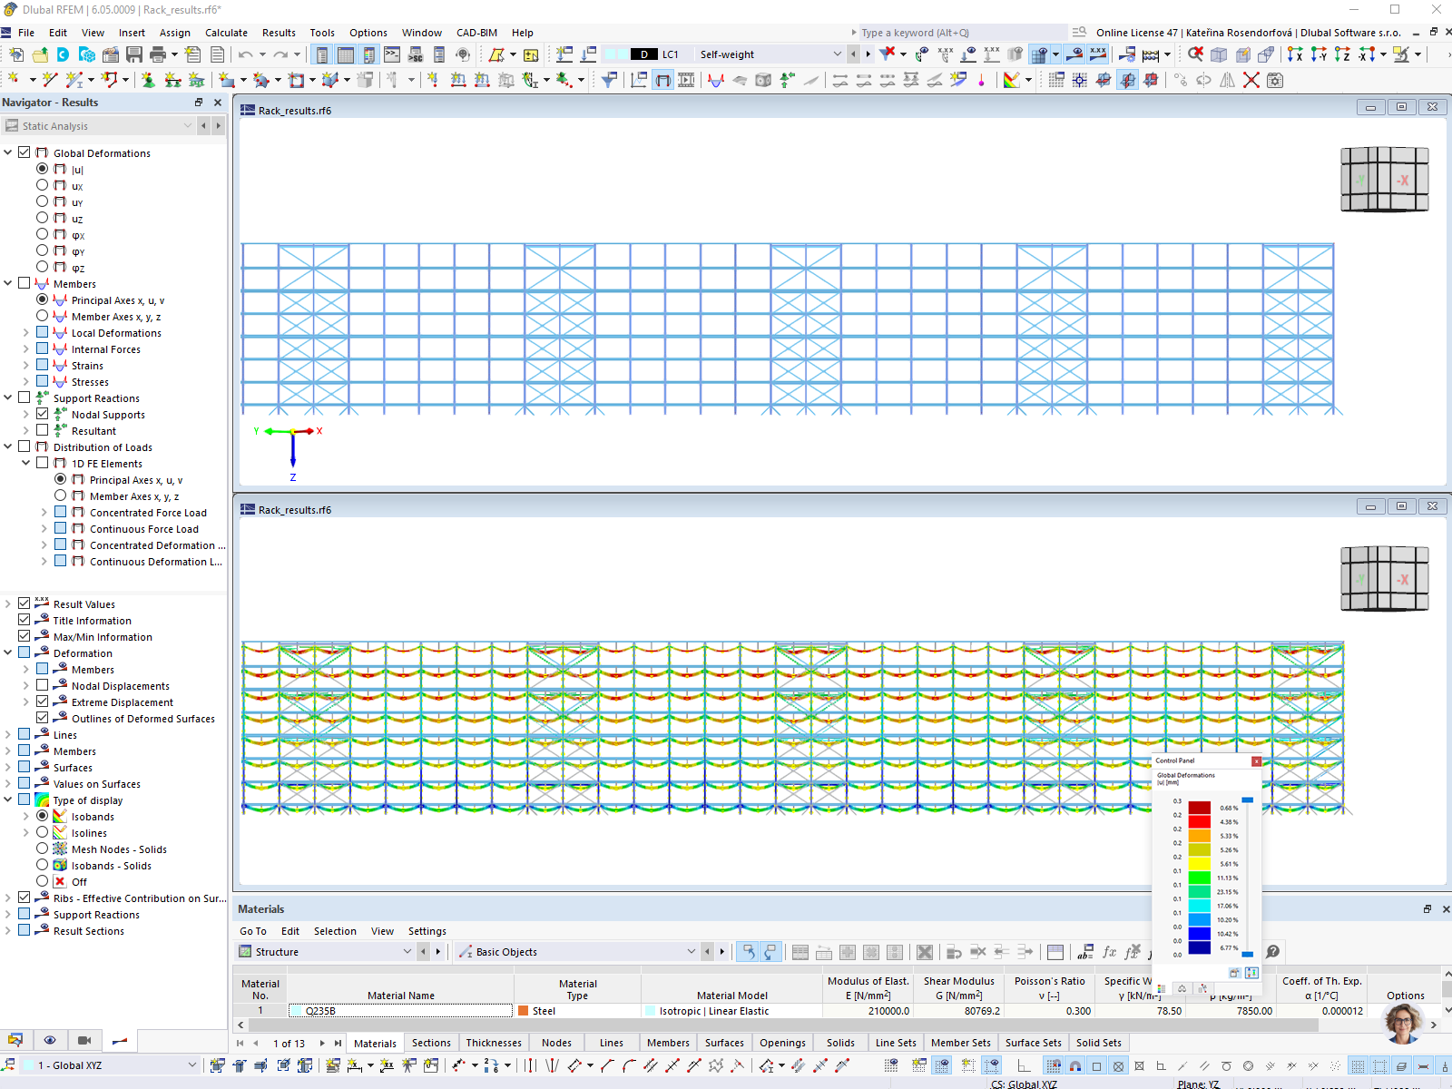Image resolution: width=1452 pixels, height=1089 pixels.
Task: Switch to the Sections tab in Materials panel
Action: (431, 1043)
